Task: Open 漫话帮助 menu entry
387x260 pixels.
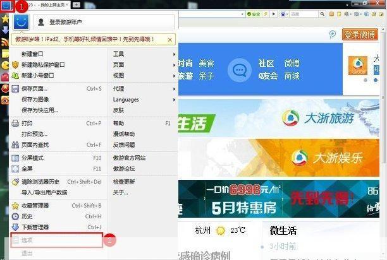Action: (124, 134)
